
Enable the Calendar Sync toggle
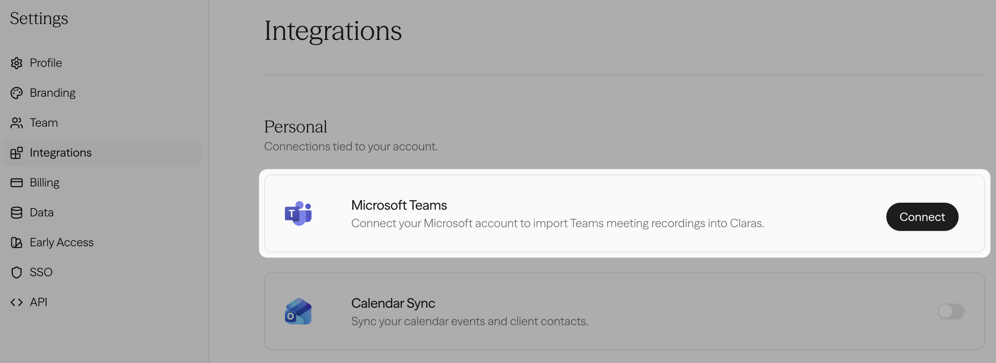pyautogui.click(x=951, y=311)
